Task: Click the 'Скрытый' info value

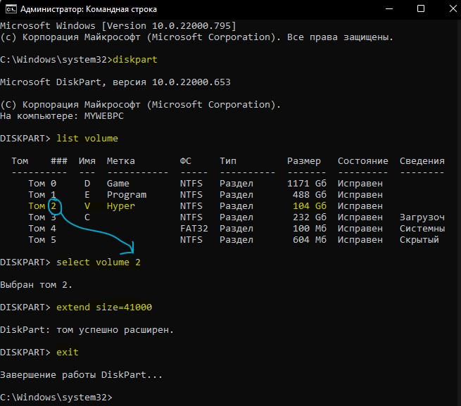Action: pyautogui.click(x=419, y=240)
